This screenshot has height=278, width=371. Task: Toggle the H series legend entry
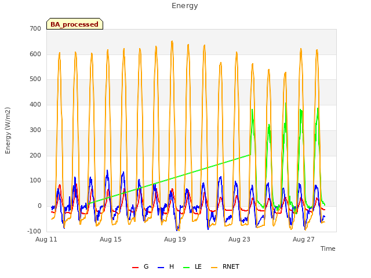(166, 266)
